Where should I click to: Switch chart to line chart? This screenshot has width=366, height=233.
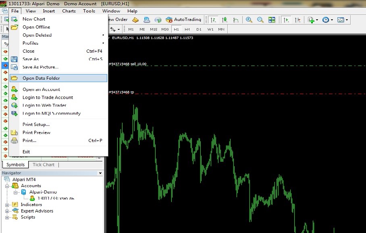(x=236, y=20)
